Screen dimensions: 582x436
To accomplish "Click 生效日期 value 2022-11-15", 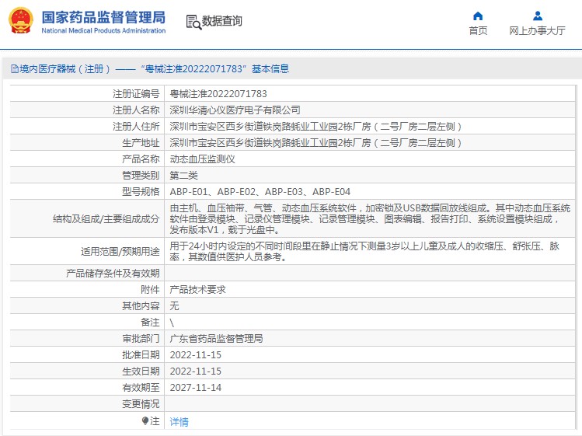I will (195, 371).
